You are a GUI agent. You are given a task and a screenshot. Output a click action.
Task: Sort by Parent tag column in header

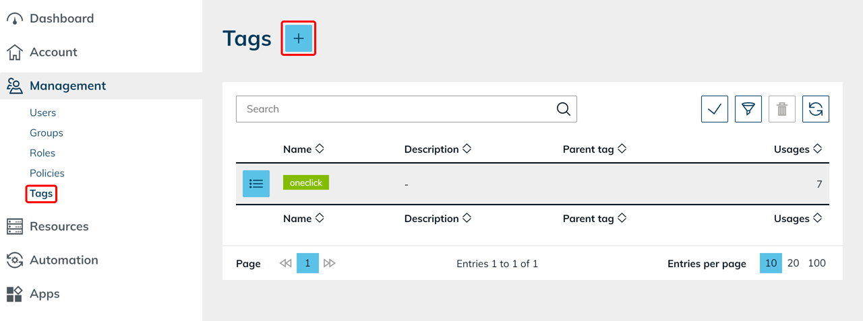594,149
